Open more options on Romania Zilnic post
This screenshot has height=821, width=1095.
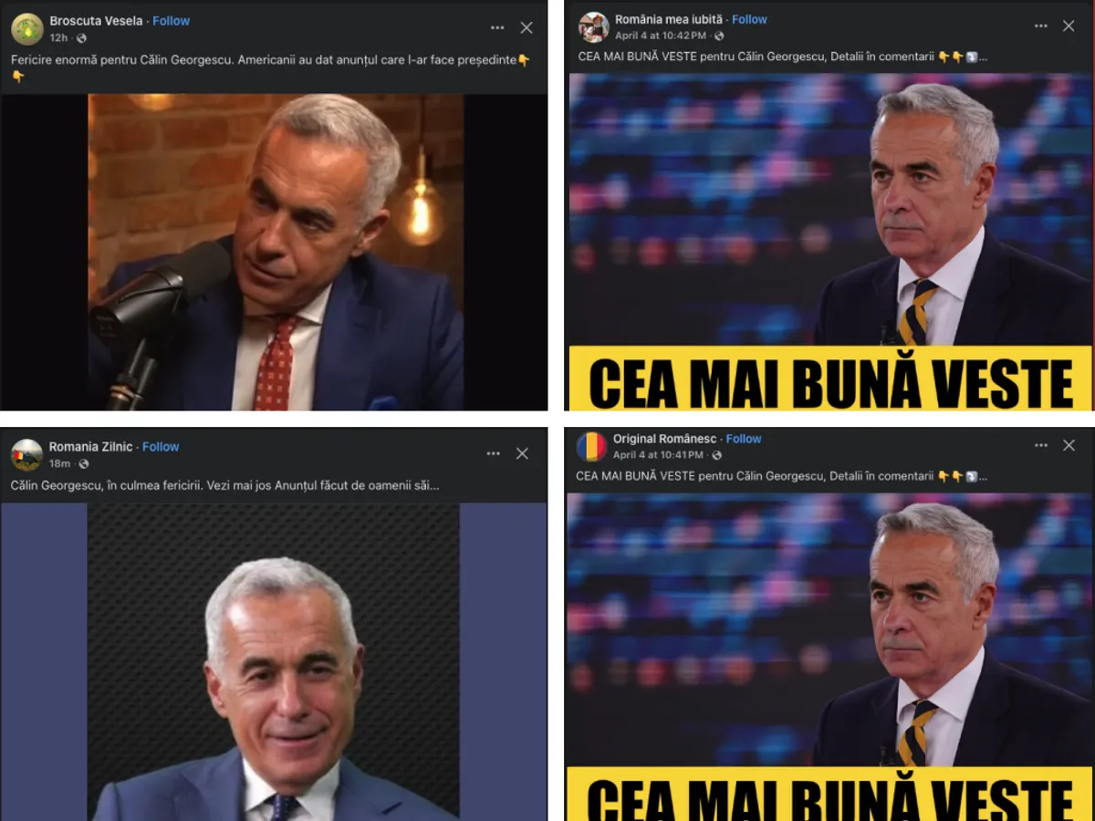point(494,453)
